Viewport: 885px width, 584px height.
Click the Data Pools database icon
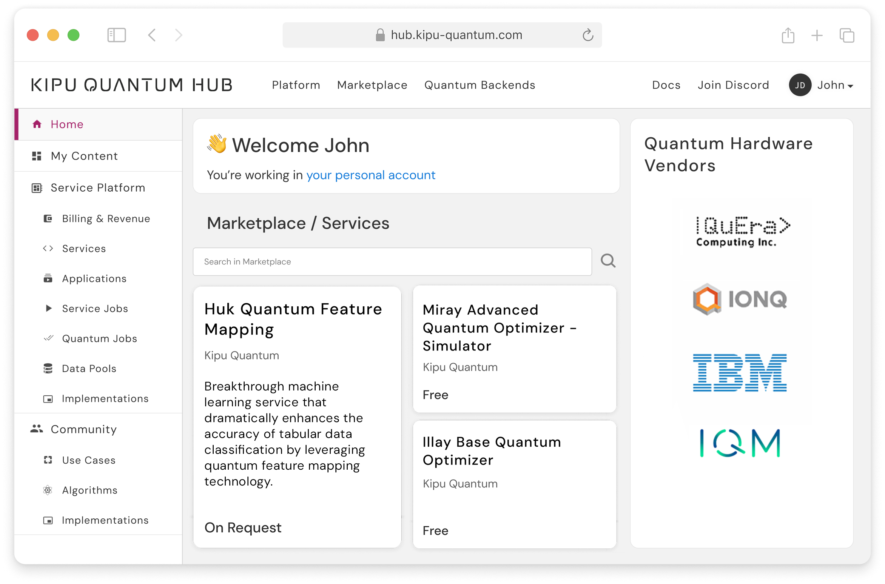[x=48, y=368]
